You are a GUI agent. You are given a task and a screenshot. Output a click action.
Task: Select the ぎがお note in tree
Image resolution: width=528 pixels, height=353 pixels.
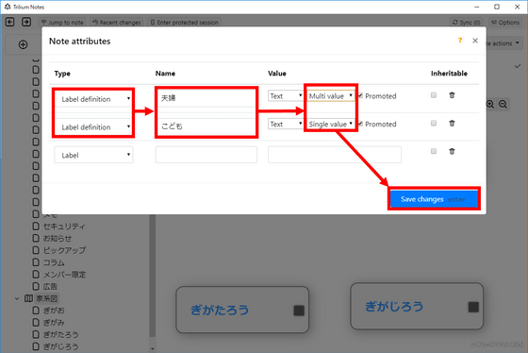pos(54,311)
